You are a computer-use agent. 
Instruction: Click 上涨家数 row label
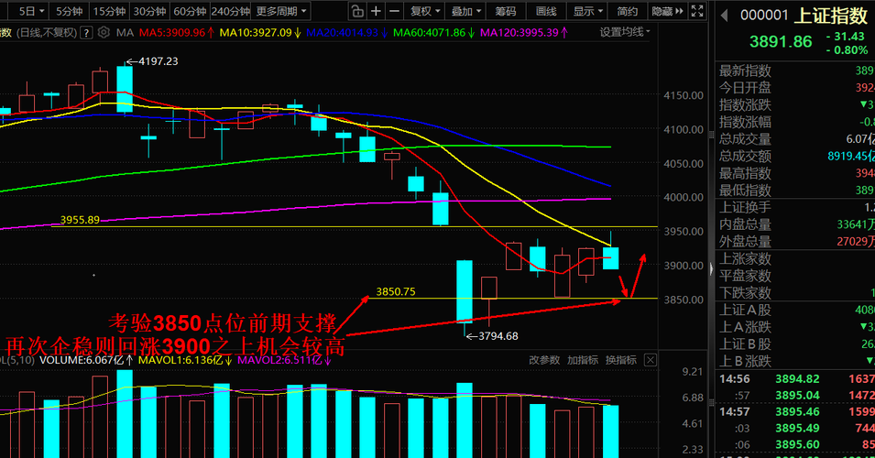[x=745, y=259]
